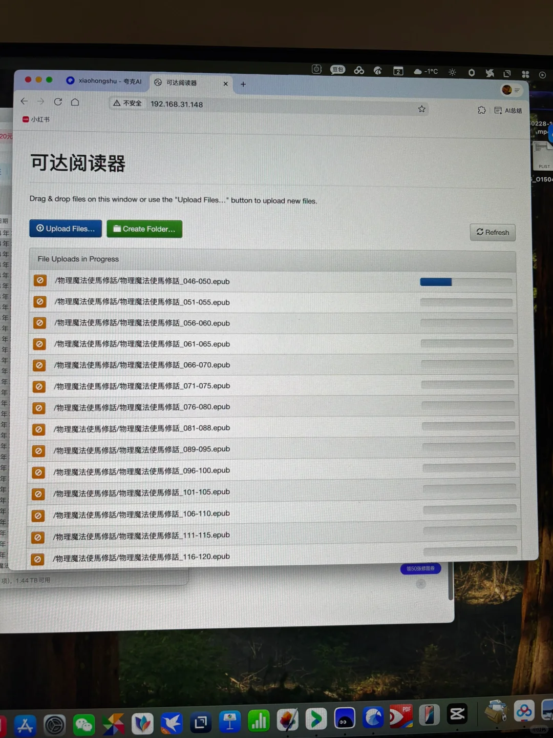The height and width of the screenshot is (738, 553).
Task: Open 豆包 menu bar item
Action: [x=338, y=70]
